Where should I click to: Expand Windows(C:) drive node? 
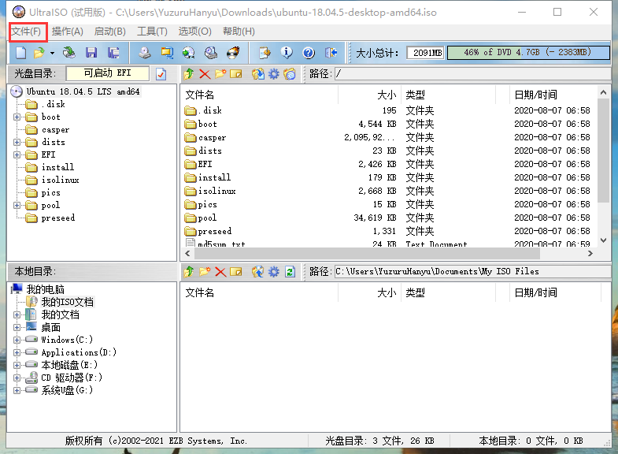point(17,340)
